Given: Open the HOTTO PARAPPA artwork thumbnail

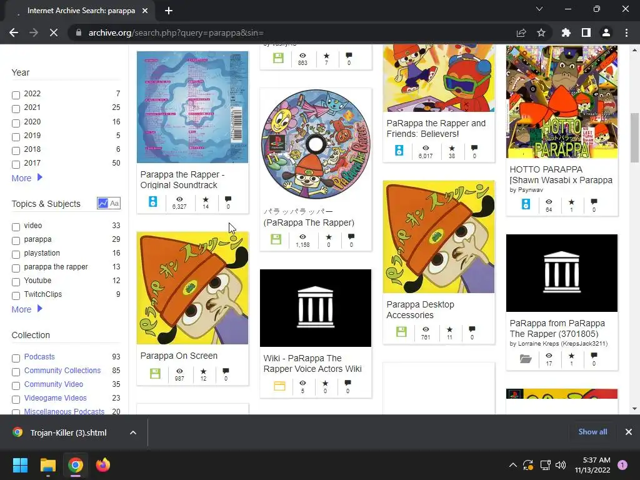Looking at the screenshot, I should tap(562, 102).
